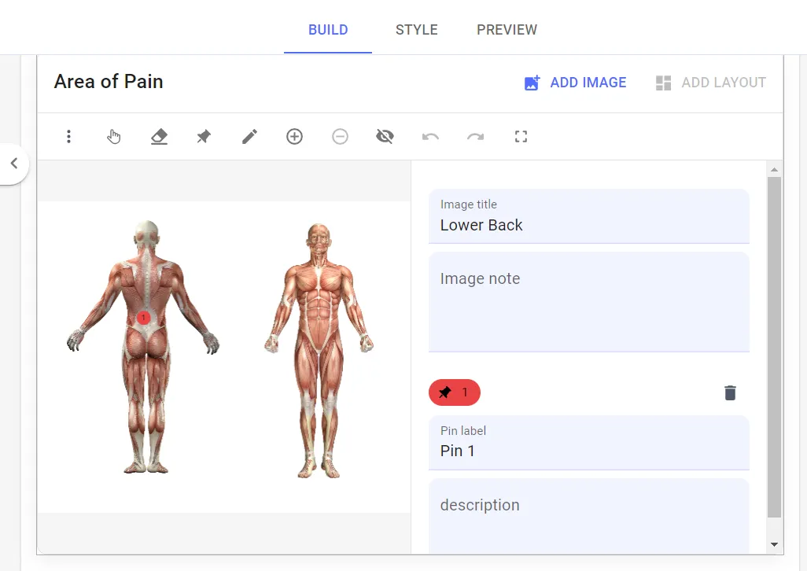Click ADD IMAGE button
807x571 pixels.
[576, 83]
